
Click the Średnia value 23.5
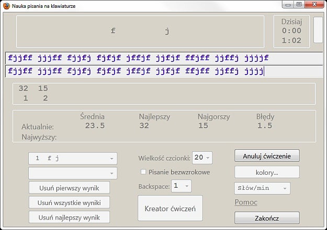tap(95, 126)
